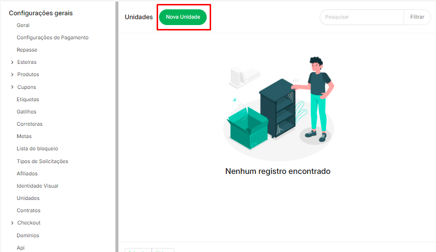
Task: Open Identidade Visual settings
Action: (x=37, y=186)
